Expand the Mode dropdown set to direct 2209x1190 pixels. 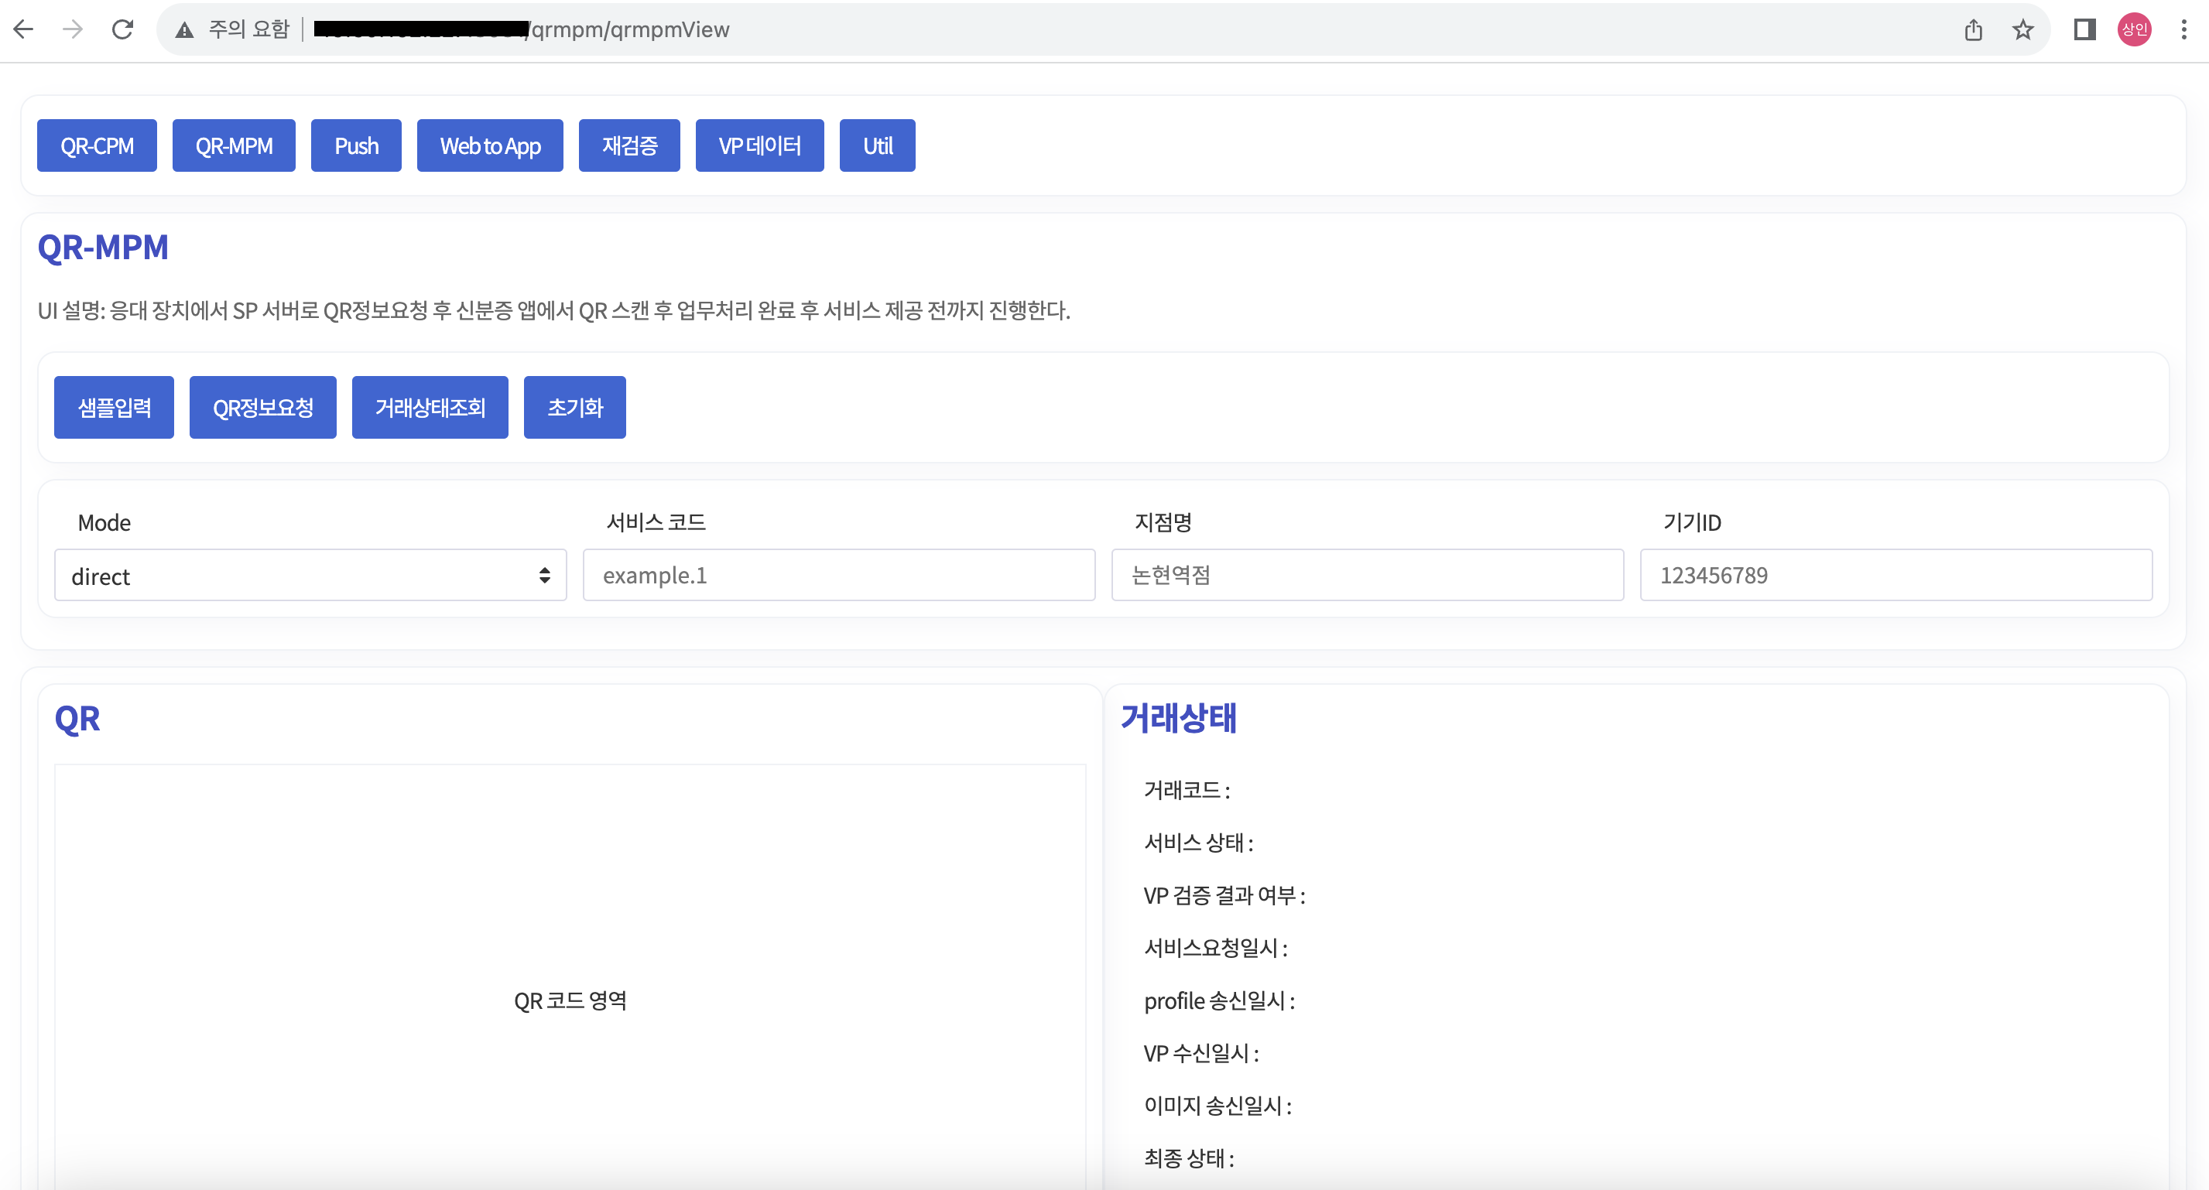[310, 576]
